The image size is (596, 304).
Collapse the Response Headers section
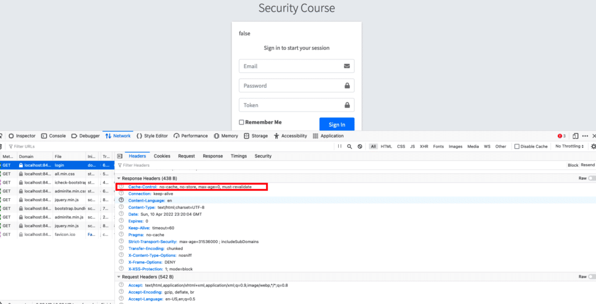119,178
